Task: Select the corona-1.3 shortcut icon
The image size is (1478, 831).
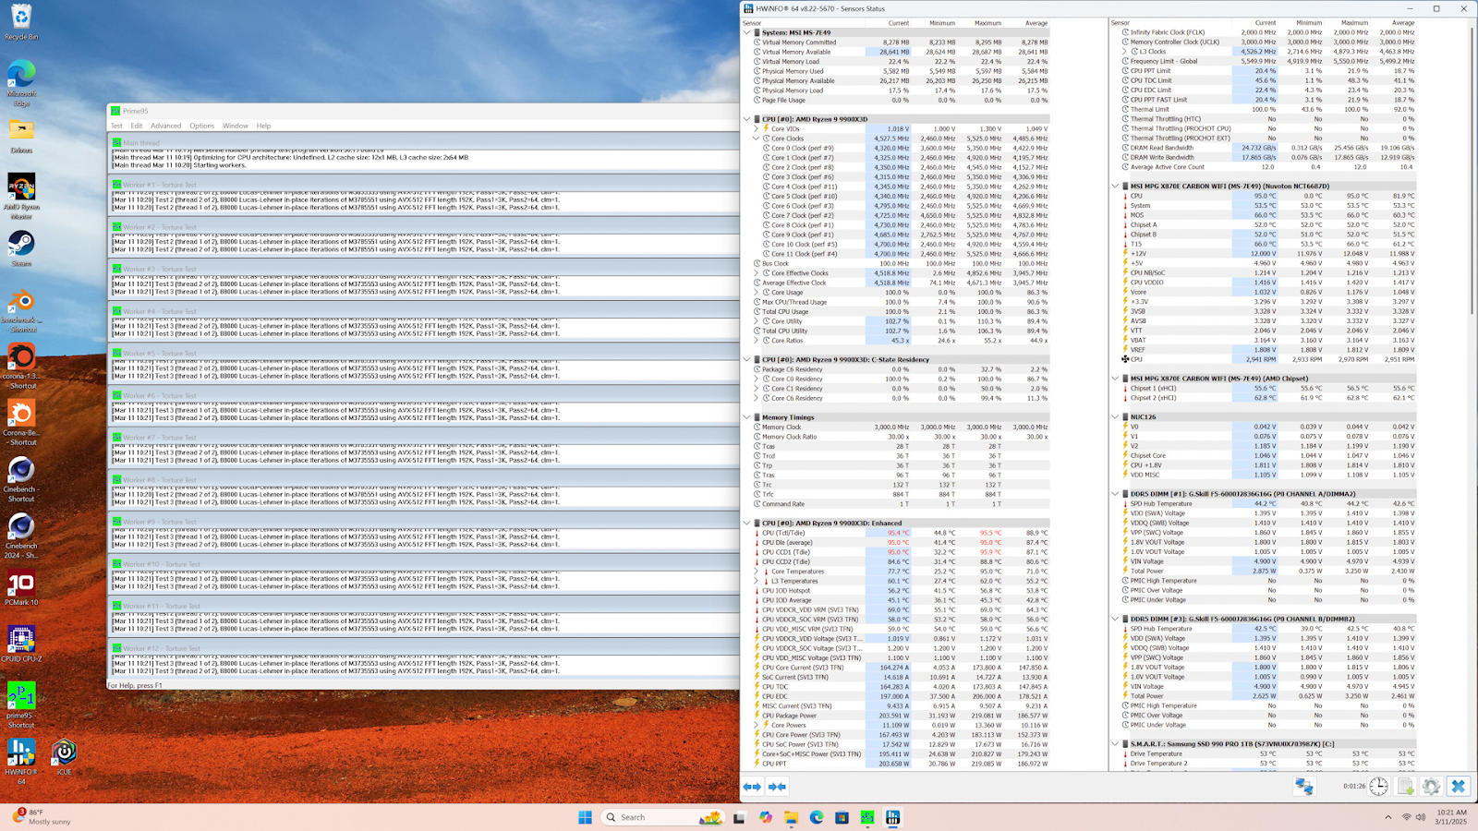Action: point(21,366)
